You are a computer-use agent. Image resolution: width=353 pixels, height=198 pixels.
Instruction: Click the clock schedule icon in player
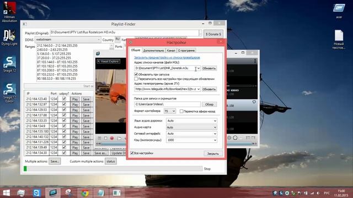pos(235,137)
